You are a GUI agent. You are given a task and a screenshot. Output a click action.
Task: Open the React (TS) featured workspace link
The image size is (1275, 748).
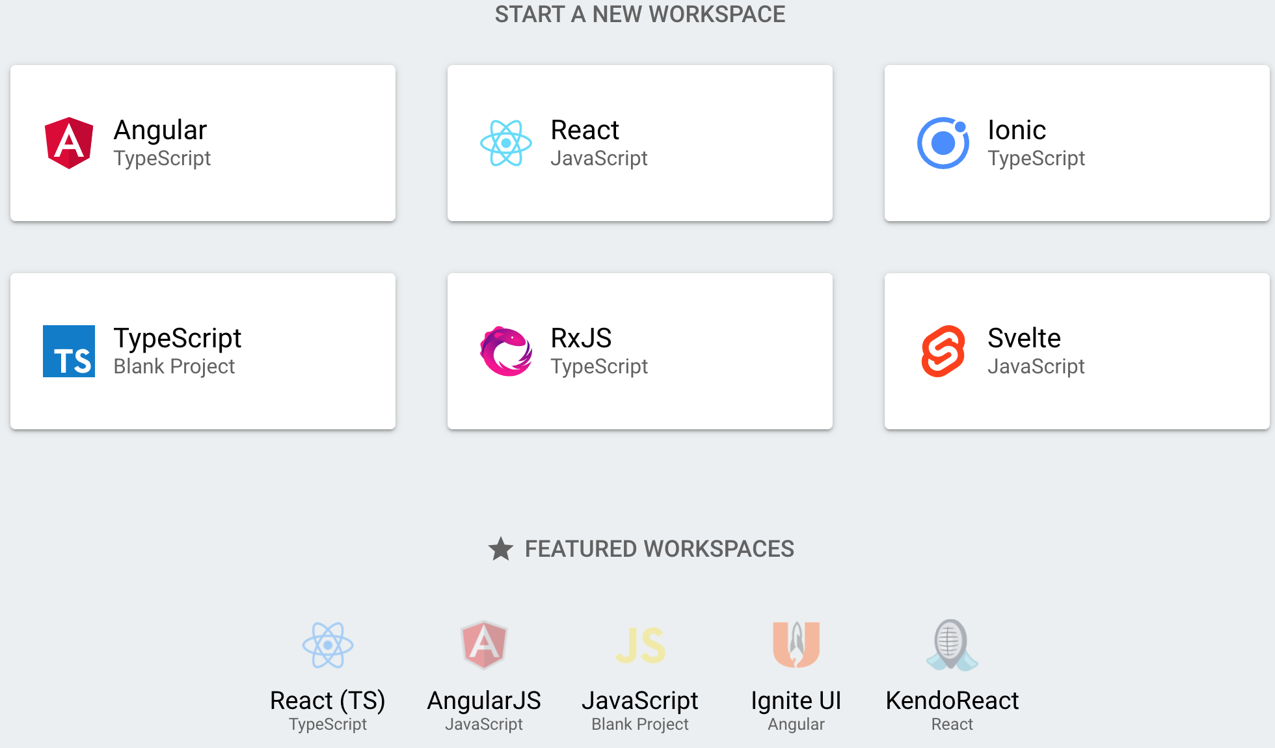pyautogui.click(x=328, y=701)
